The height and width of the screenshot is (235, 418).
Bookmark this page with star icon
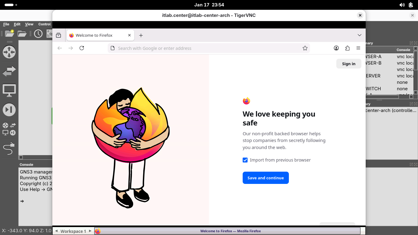(305, 48)
